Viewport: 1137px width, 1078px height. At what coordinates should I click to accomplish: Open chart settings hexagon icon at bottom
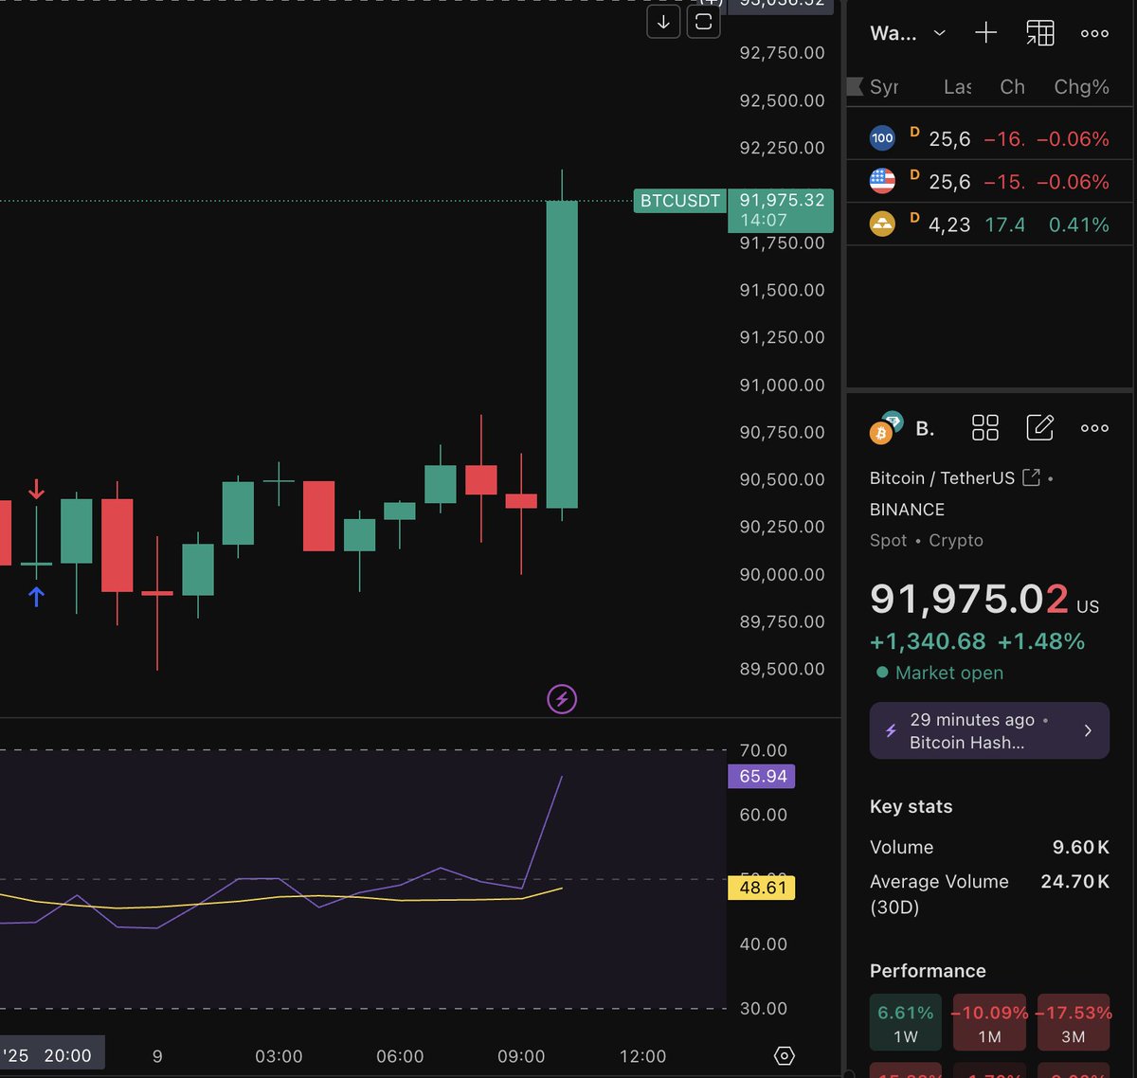click(x=784, y=1055)
